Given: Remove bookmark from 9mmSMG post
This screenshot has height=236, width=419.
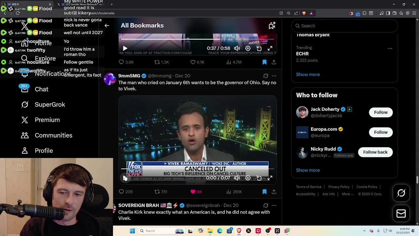Looking at the screenshot, I should point(264,192).
